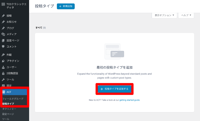
Task: Expand the ヘルプ dropdown
Action: 186,15
